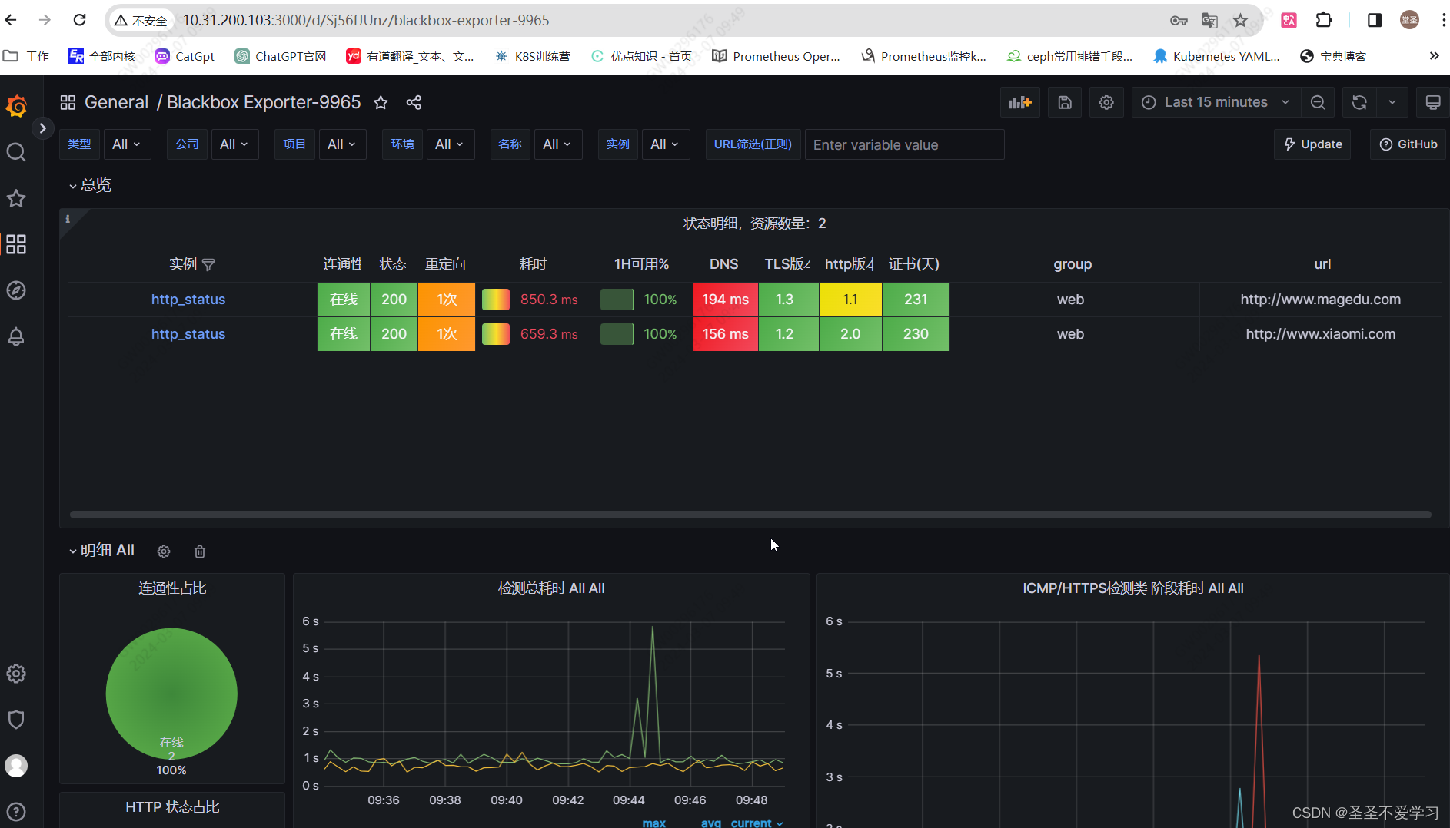
Task: Refresh the dashboard
Action: click(1359, 102)
